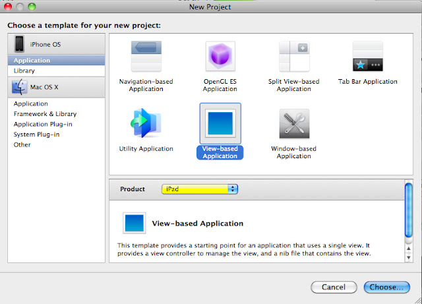Screen dimensions: 422x304
Task: Click the Cancel button
Action: [x=334, y=287]
